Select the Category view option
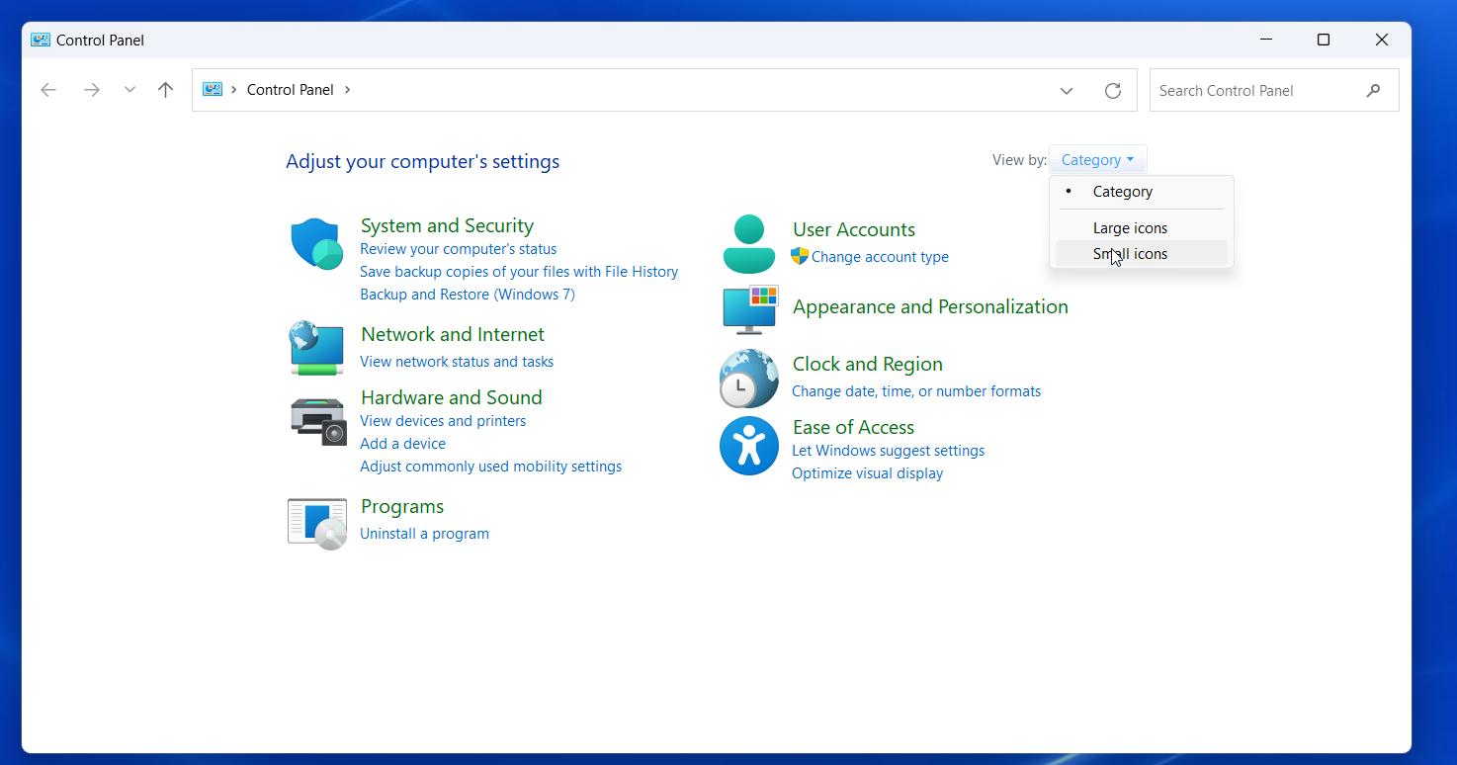This screenshot has height=765, width=1457. [x=1122, y=192]
